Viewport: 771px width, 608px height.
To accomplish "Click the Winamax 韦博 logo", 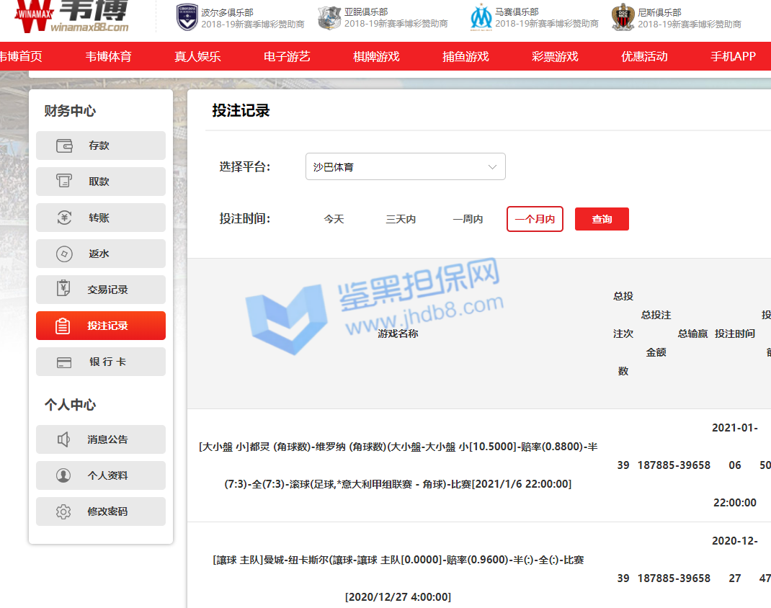I will click(x=72, y=17).
